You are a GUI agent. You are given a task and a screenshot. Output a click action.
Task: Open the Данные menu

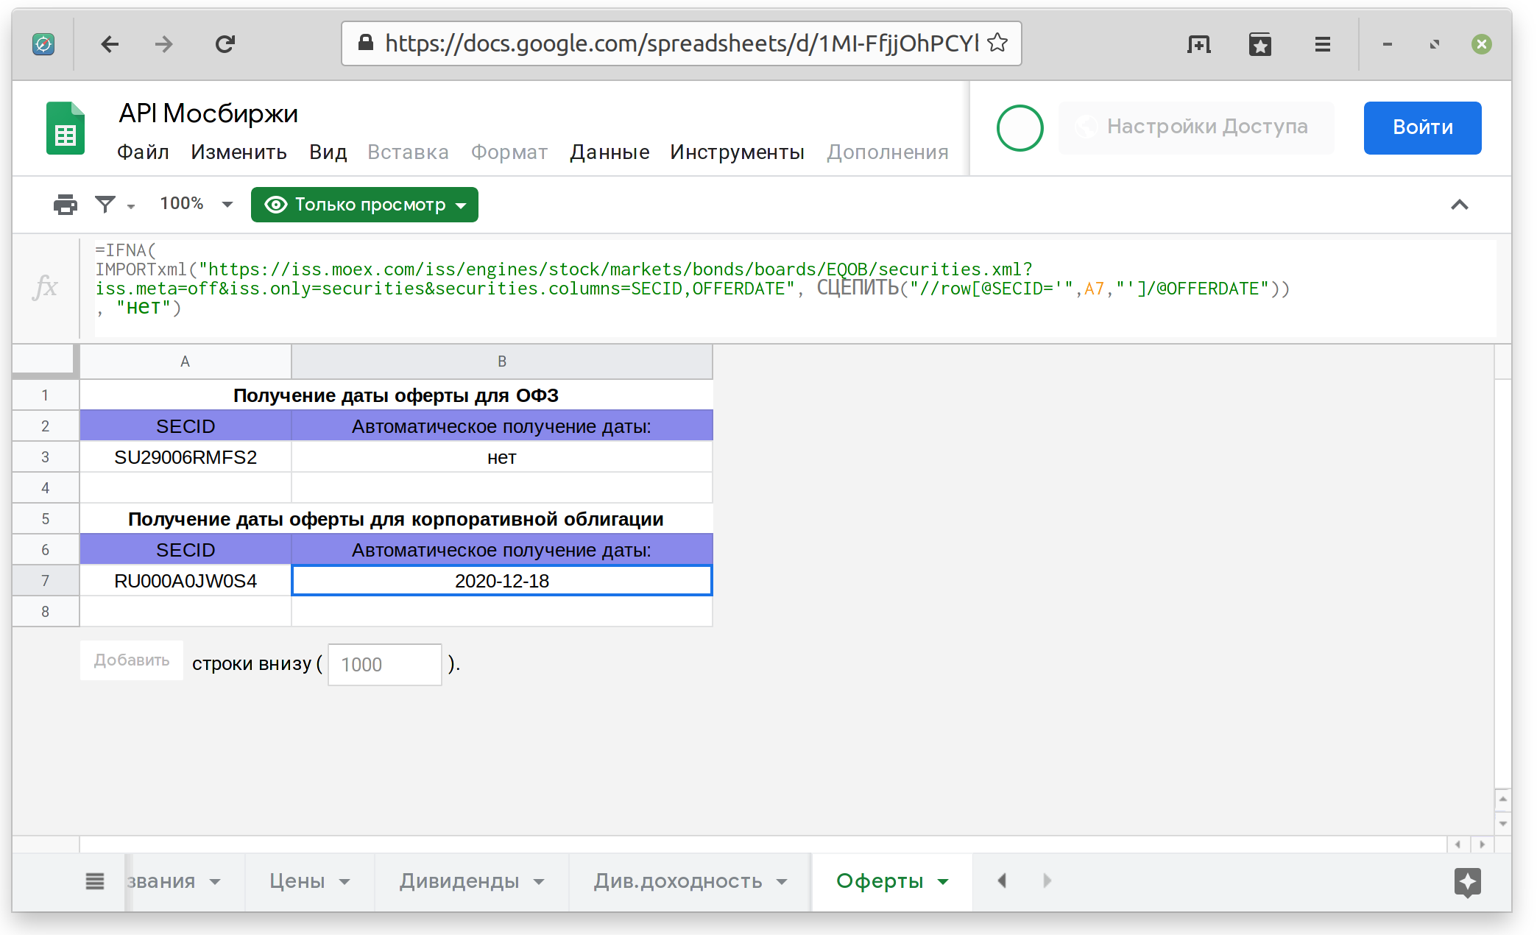[x=609, y=152]
